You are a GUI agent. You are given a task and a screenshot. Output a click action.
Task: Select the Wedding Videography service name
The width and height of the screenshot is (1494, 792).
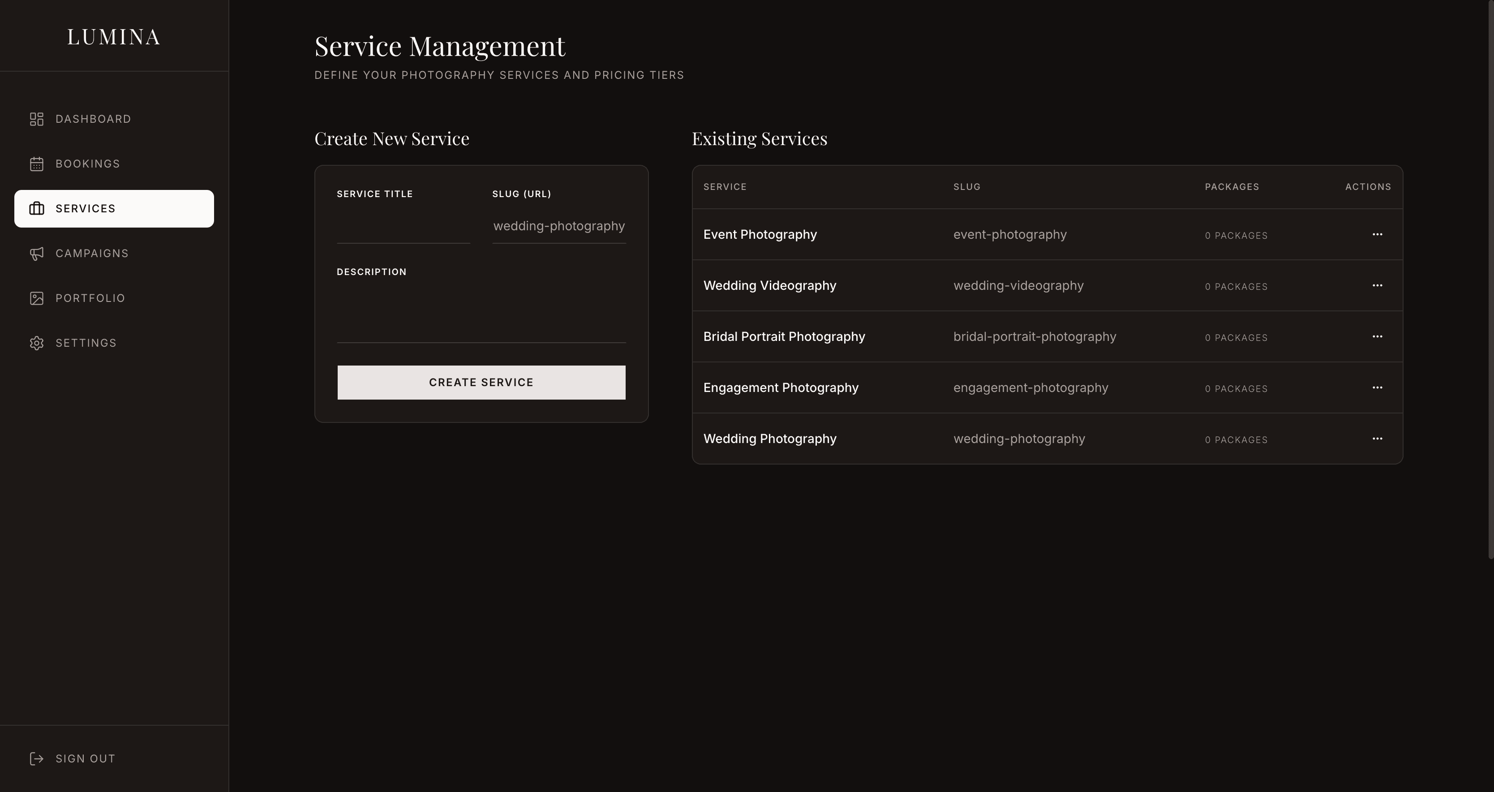pyautogui.click(x=770, y=285)
